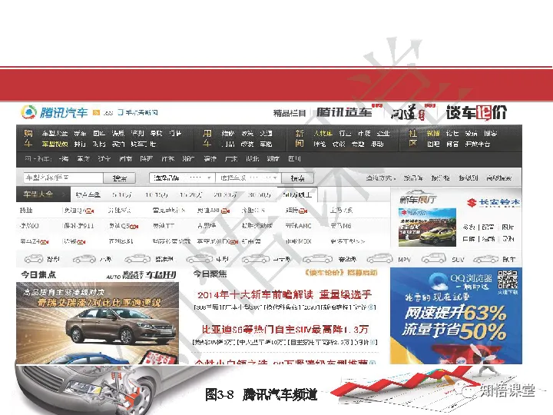This screenshot has width=553, height=415.
Task: Click the 车型视频 highlighted nav link
Action: [55, 144]
